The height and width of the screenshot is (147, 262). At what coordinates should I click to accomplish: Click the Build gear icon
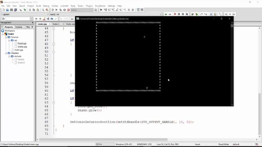click(53, 10)
